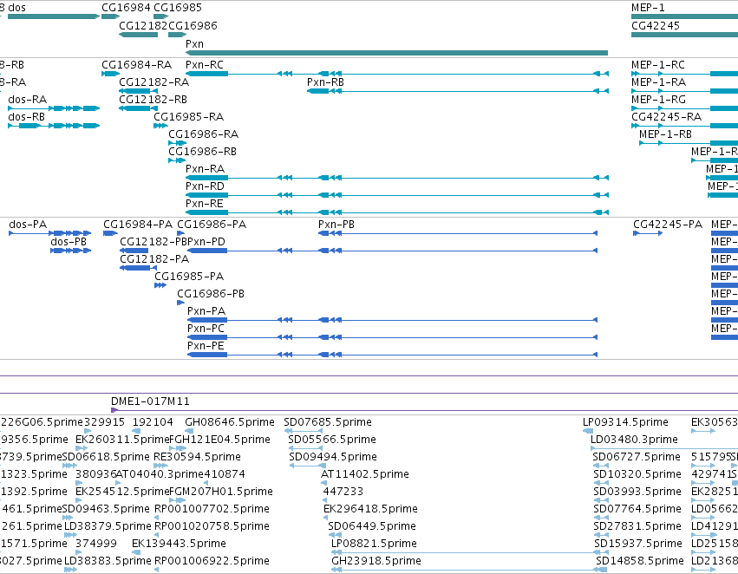Click the 'MEP-1-RB' transcript label

pyautogui.click(x=665, y=134)
